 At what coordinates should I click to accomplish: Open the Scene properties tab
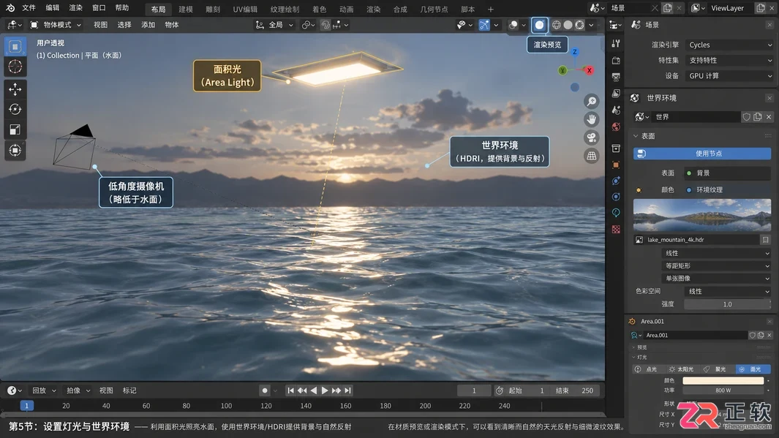616,110
